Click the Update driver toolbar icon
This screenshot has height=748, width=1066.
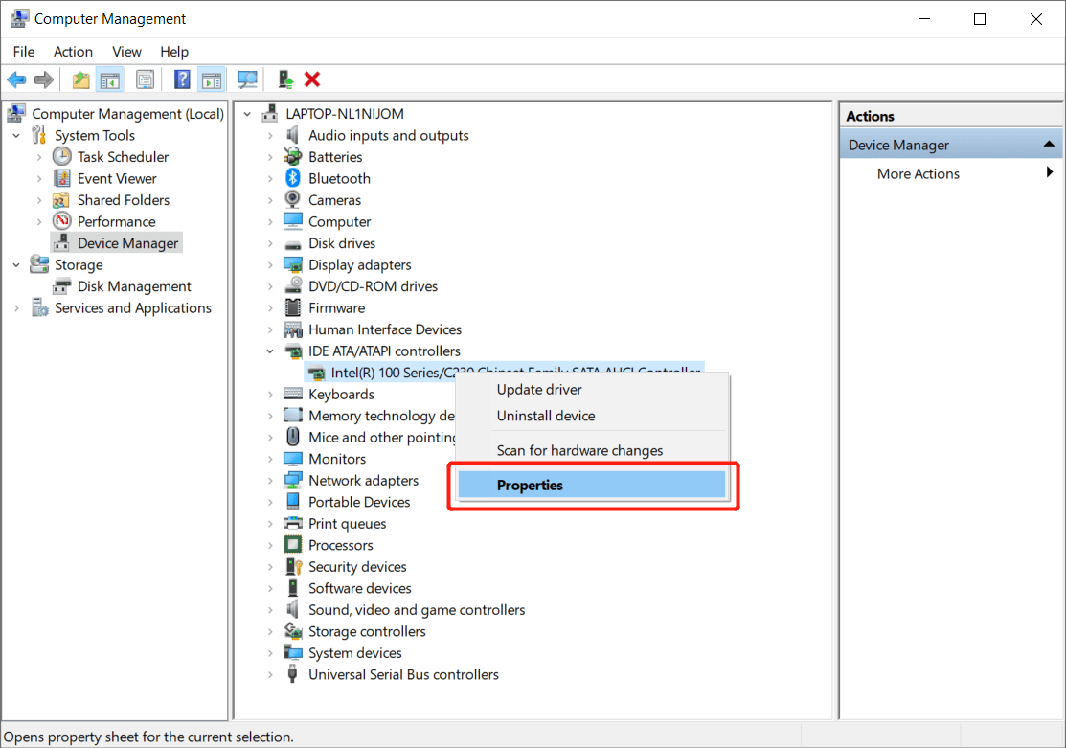pyautogui.click(x=284, y=79)
